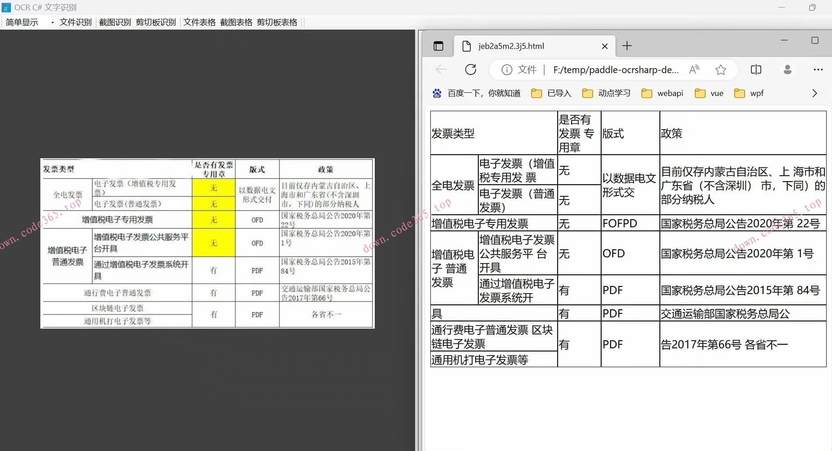Open the vue favorites folder dropdown

coord(709,93)
